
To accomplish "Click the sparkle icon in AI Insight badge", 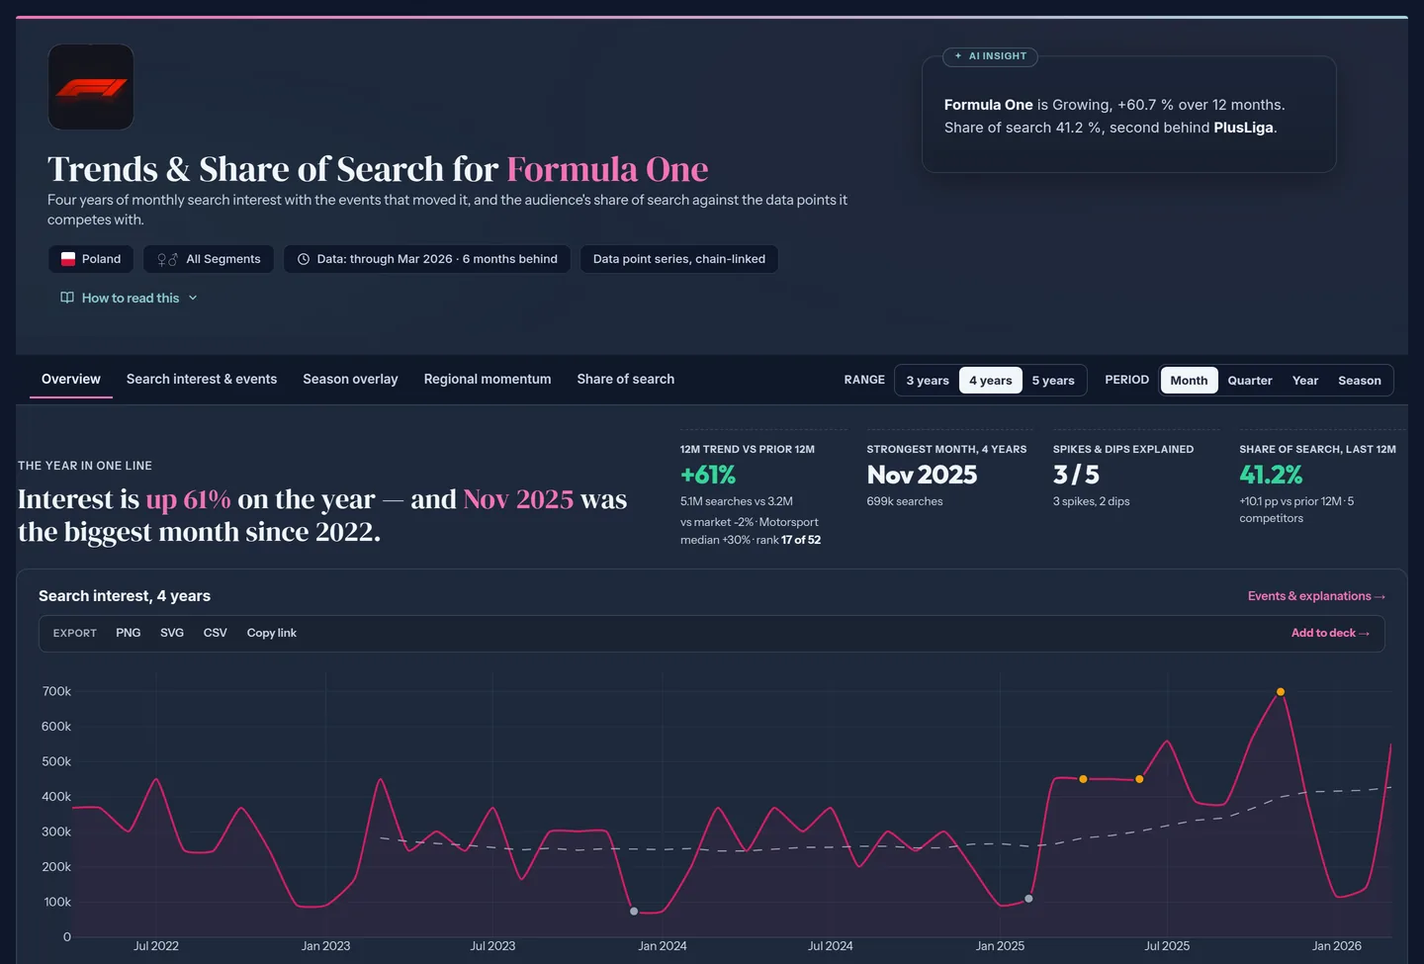I will coord(958,56).
